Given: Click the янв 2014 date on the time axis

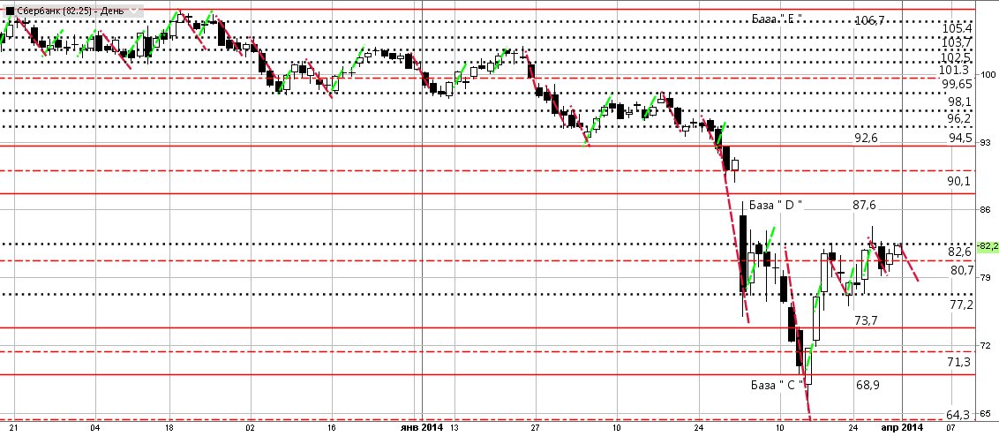Looking at the screenshot, I should [x=422, y=428].
